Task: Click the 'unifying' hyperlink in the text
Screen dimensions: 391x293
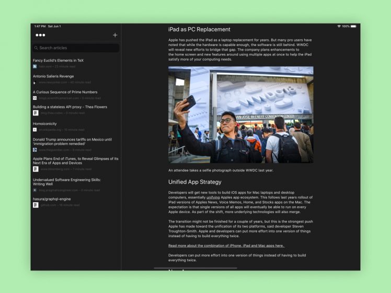Action: (x=213, y=197)
